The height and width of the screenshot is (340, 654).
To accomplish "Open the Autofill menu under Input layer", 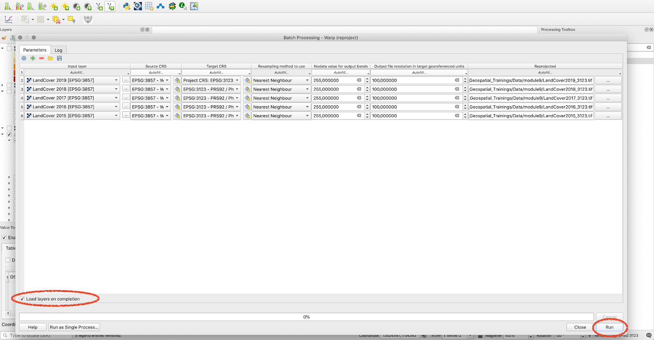I will click(x=77, y=73).
